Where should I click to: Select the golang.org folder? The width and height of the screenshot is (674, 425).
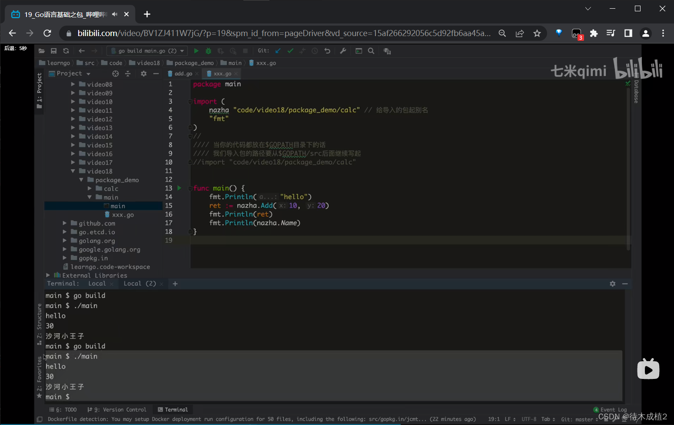[96, 241]
